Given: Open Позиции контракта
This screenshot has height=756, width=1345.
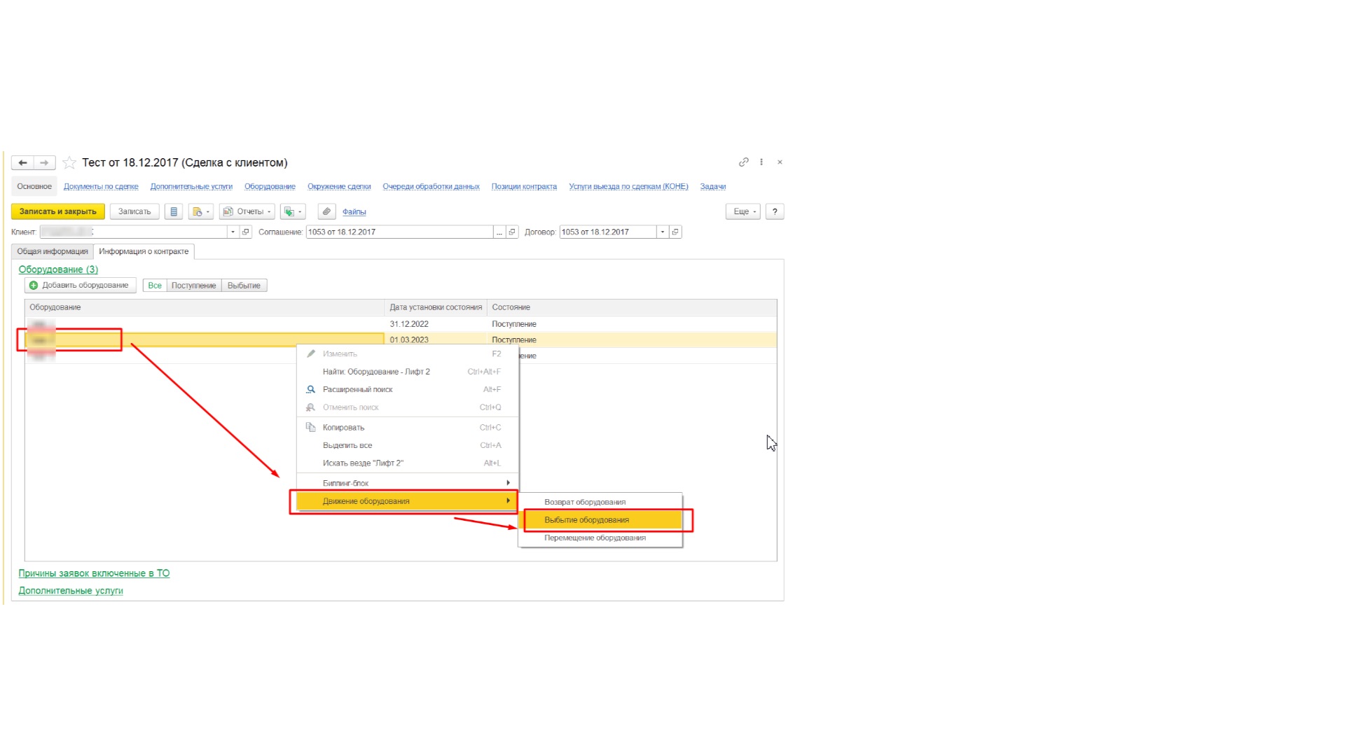Looking at the screenshot, I should [524, 187].
